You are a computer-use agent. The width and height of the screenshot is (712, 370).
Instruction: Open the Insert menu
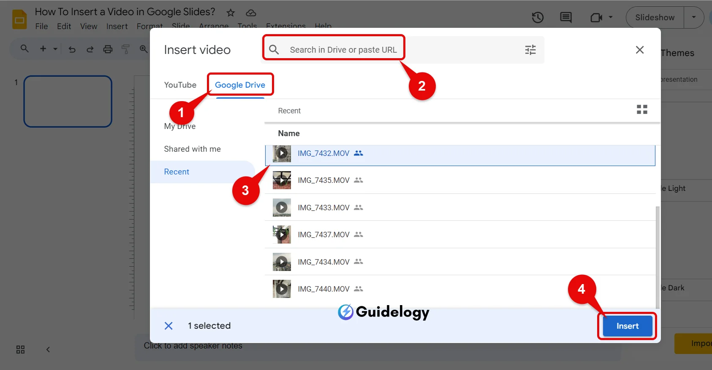click(x=117, y=26)
